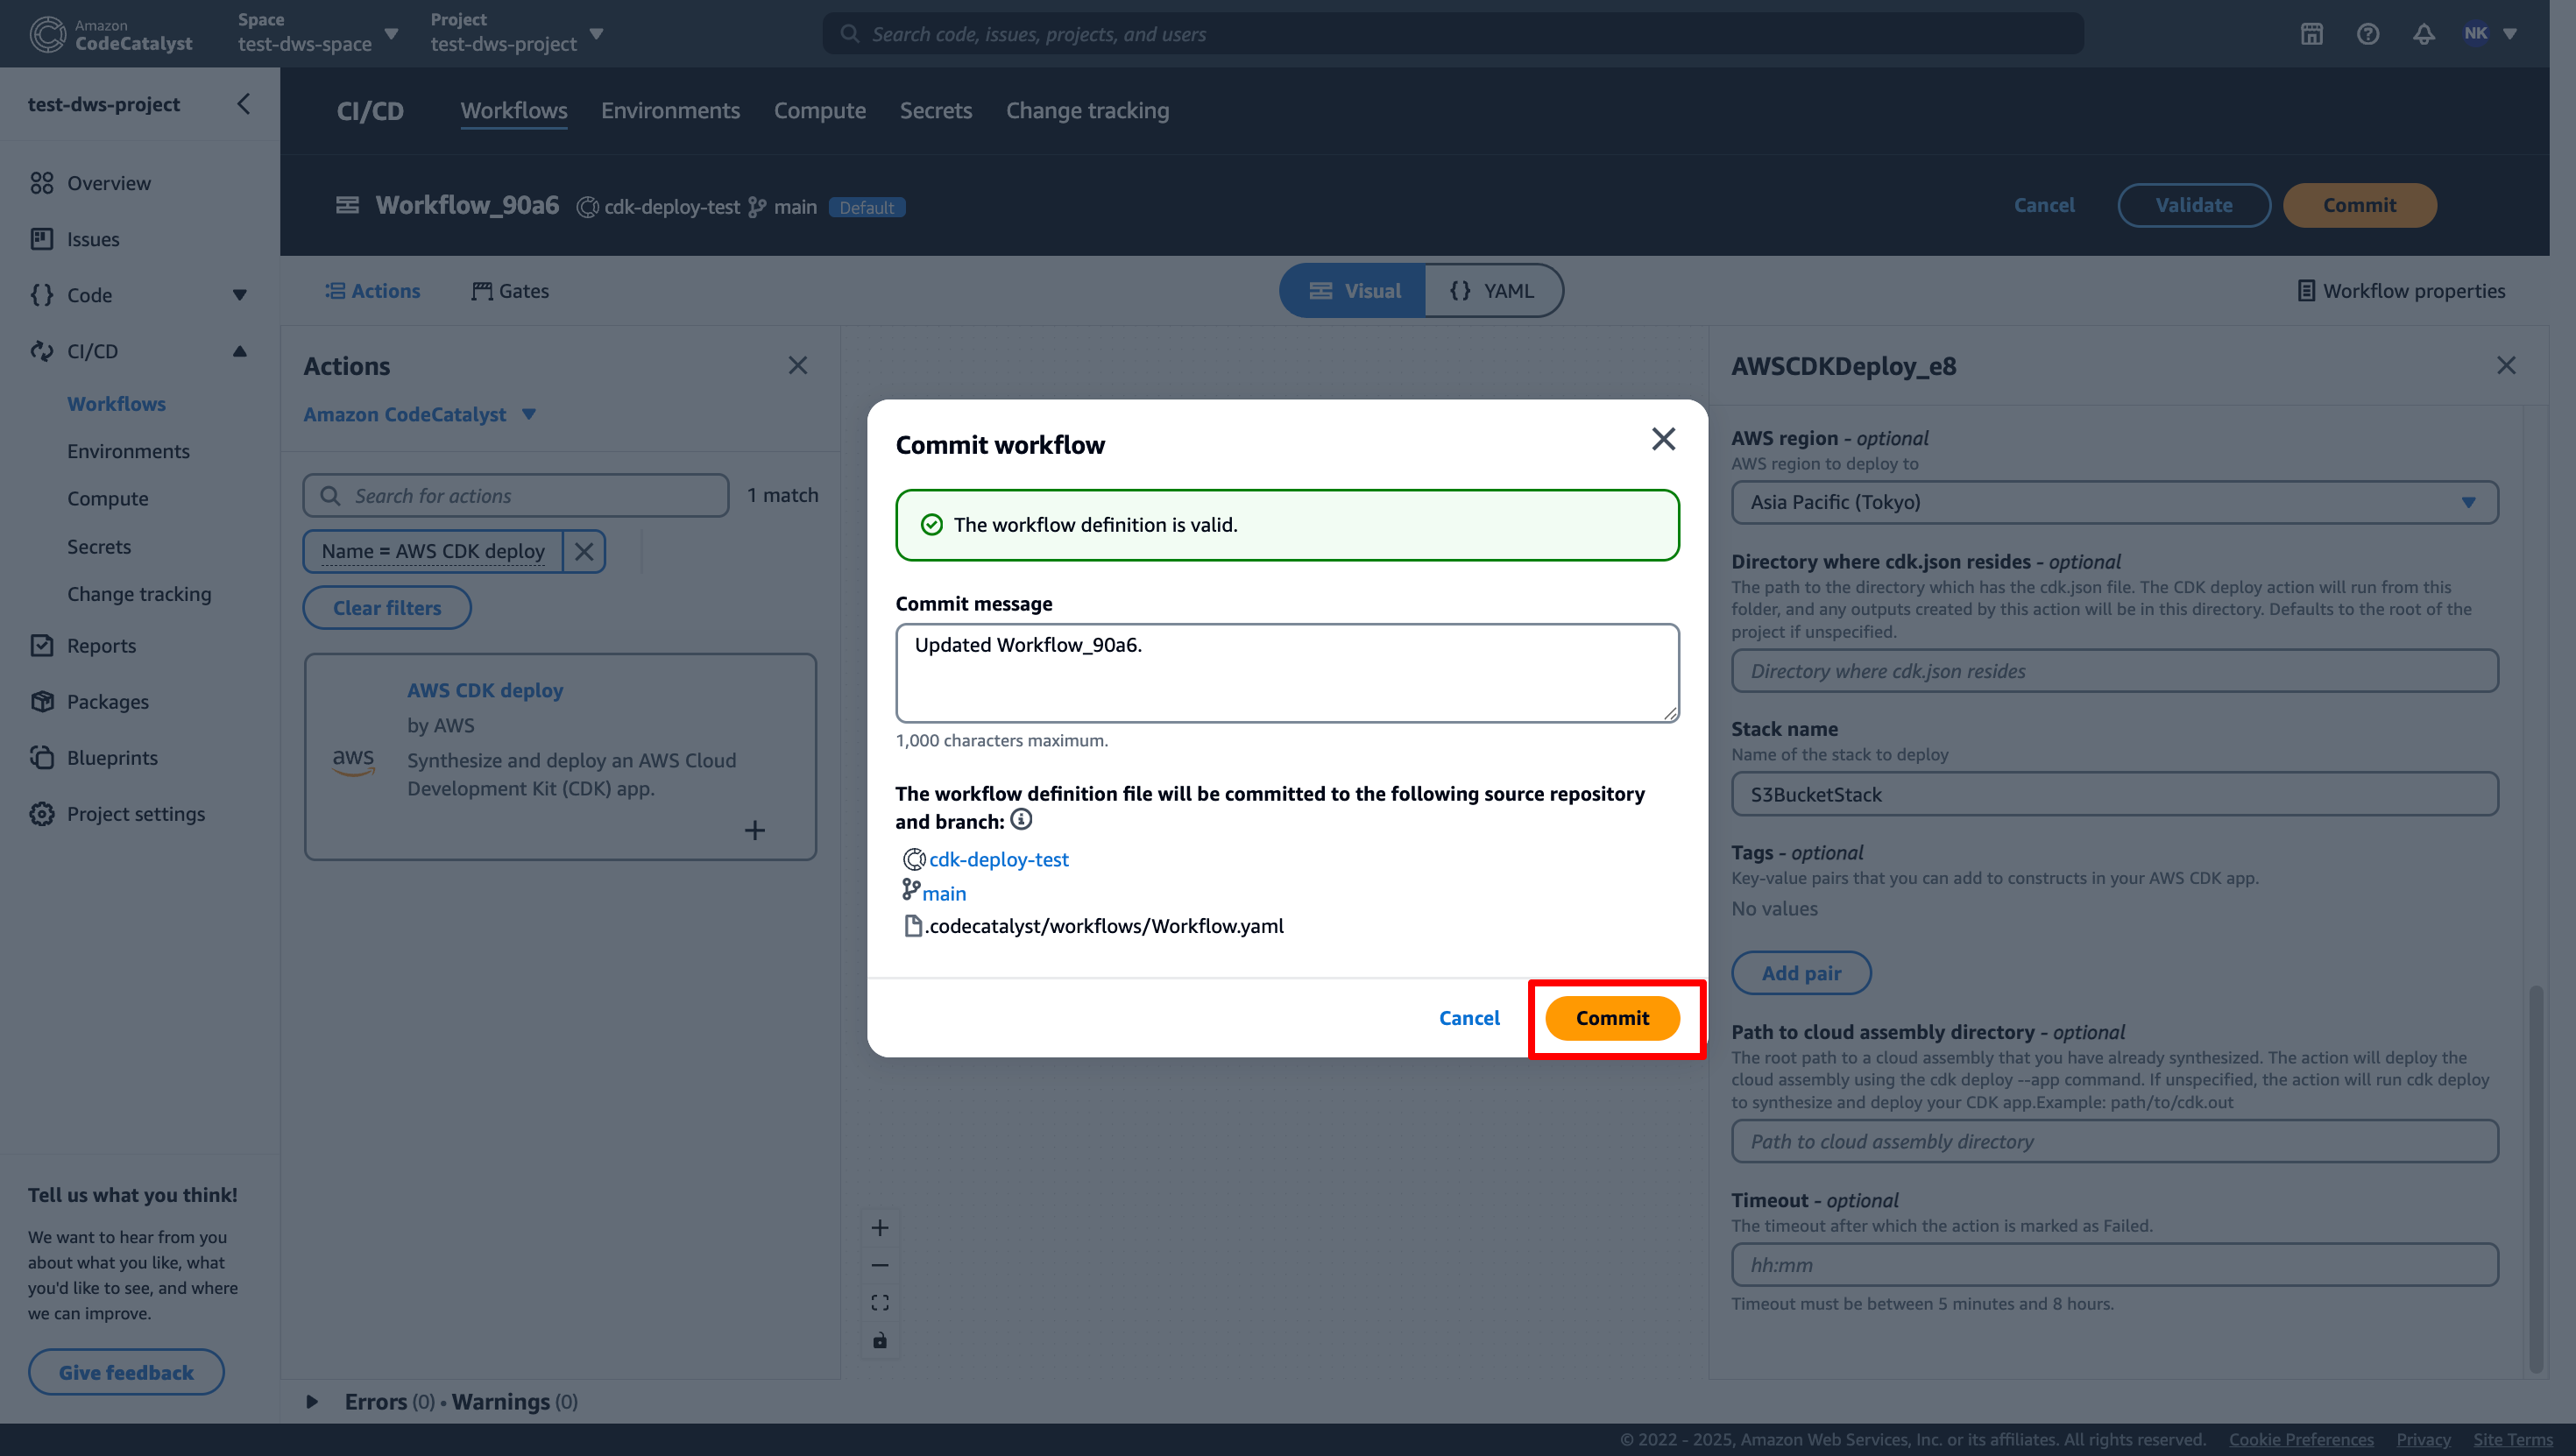Open the cdk-deploy-test repository link in dialog
This screenshot has height=1456, width=2576.
(998, 859)
